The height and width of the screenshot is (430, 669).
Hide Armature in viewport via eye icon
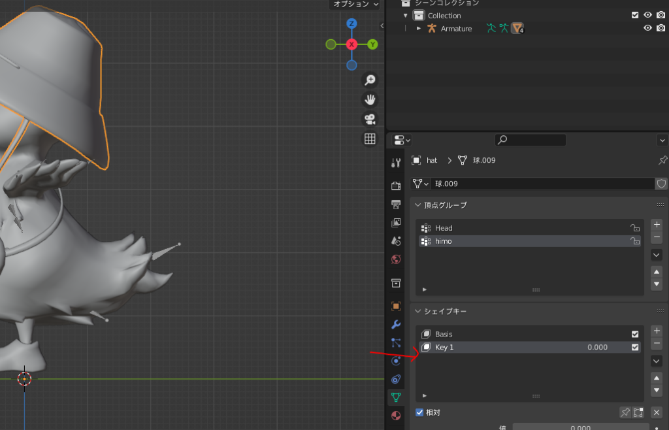pos(647,28)
